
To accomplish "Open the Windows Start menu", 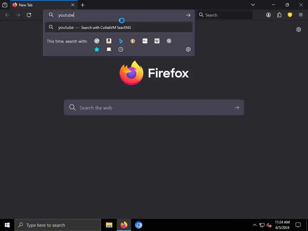I will (x=7, y=225).
